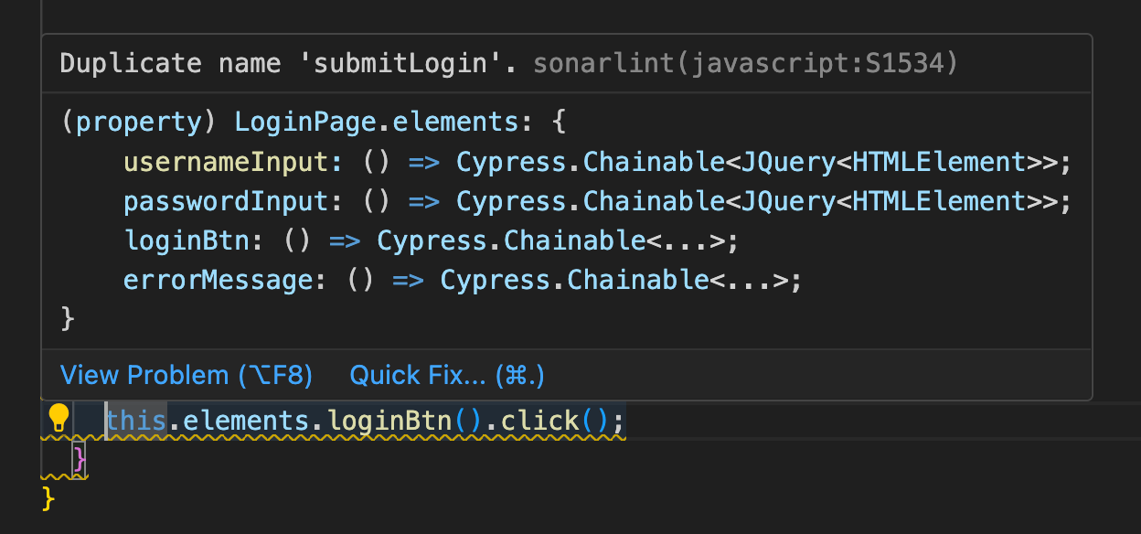Click the yellow lightbulb code action icon
1141x534 pixels.
click(59, 418)
